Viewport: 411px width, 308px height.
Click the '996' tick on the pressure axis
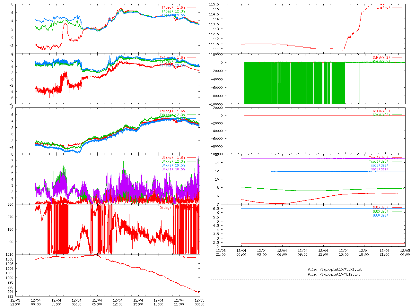pos(10,287)
